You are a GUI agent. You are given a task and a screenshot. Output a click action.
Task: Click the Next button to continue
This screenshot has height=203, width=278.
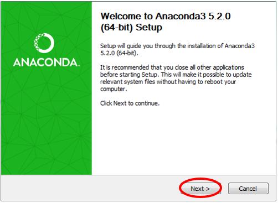point(200,189)
